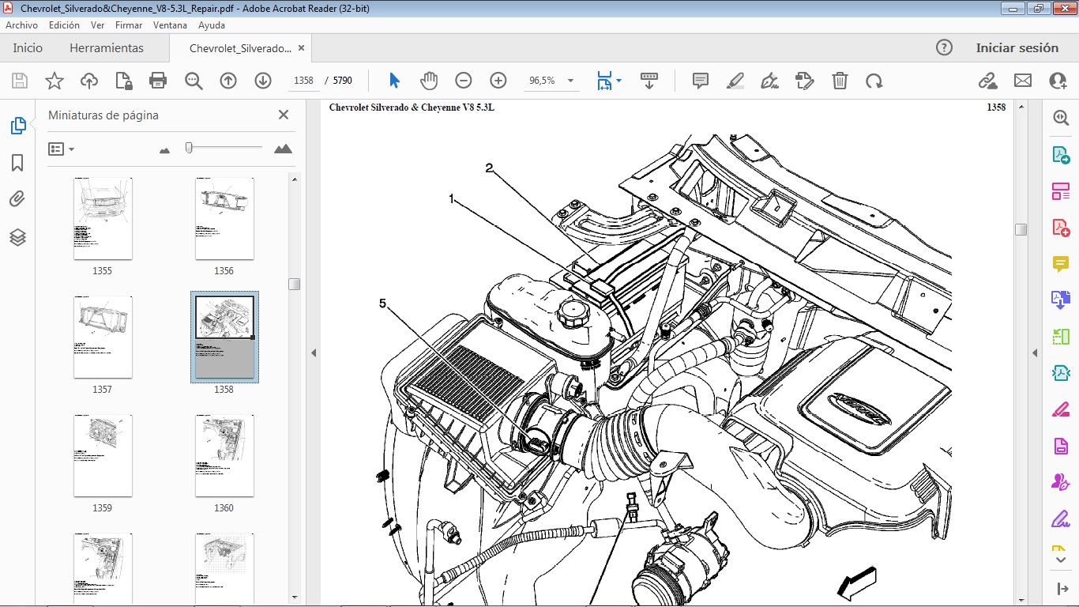Open the Fill and Sign tool
1079x607 pixels.
tap(1061, 519)
